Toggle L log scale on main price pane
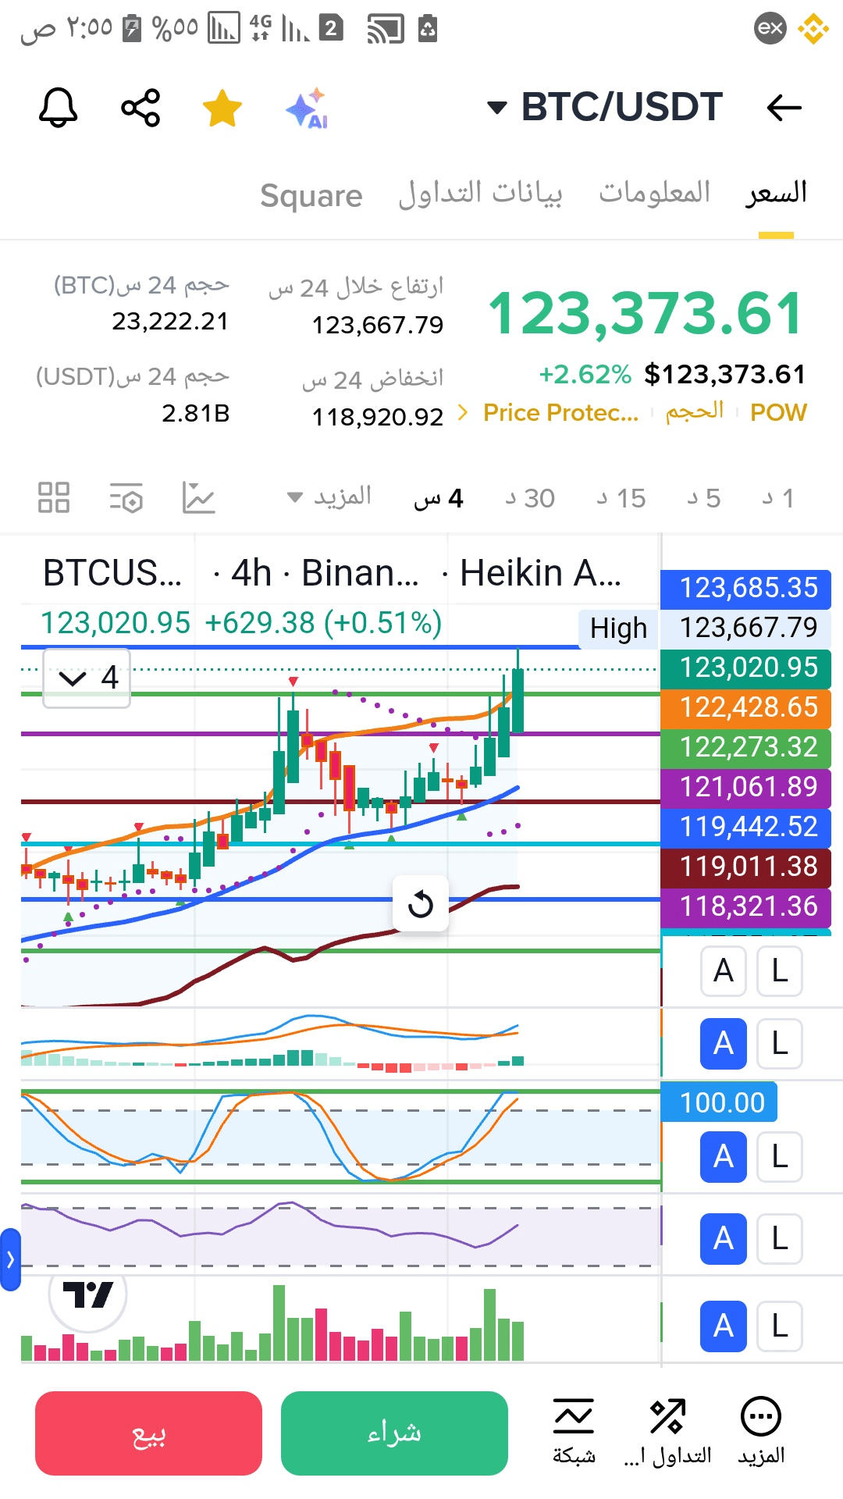 point(780,971)
